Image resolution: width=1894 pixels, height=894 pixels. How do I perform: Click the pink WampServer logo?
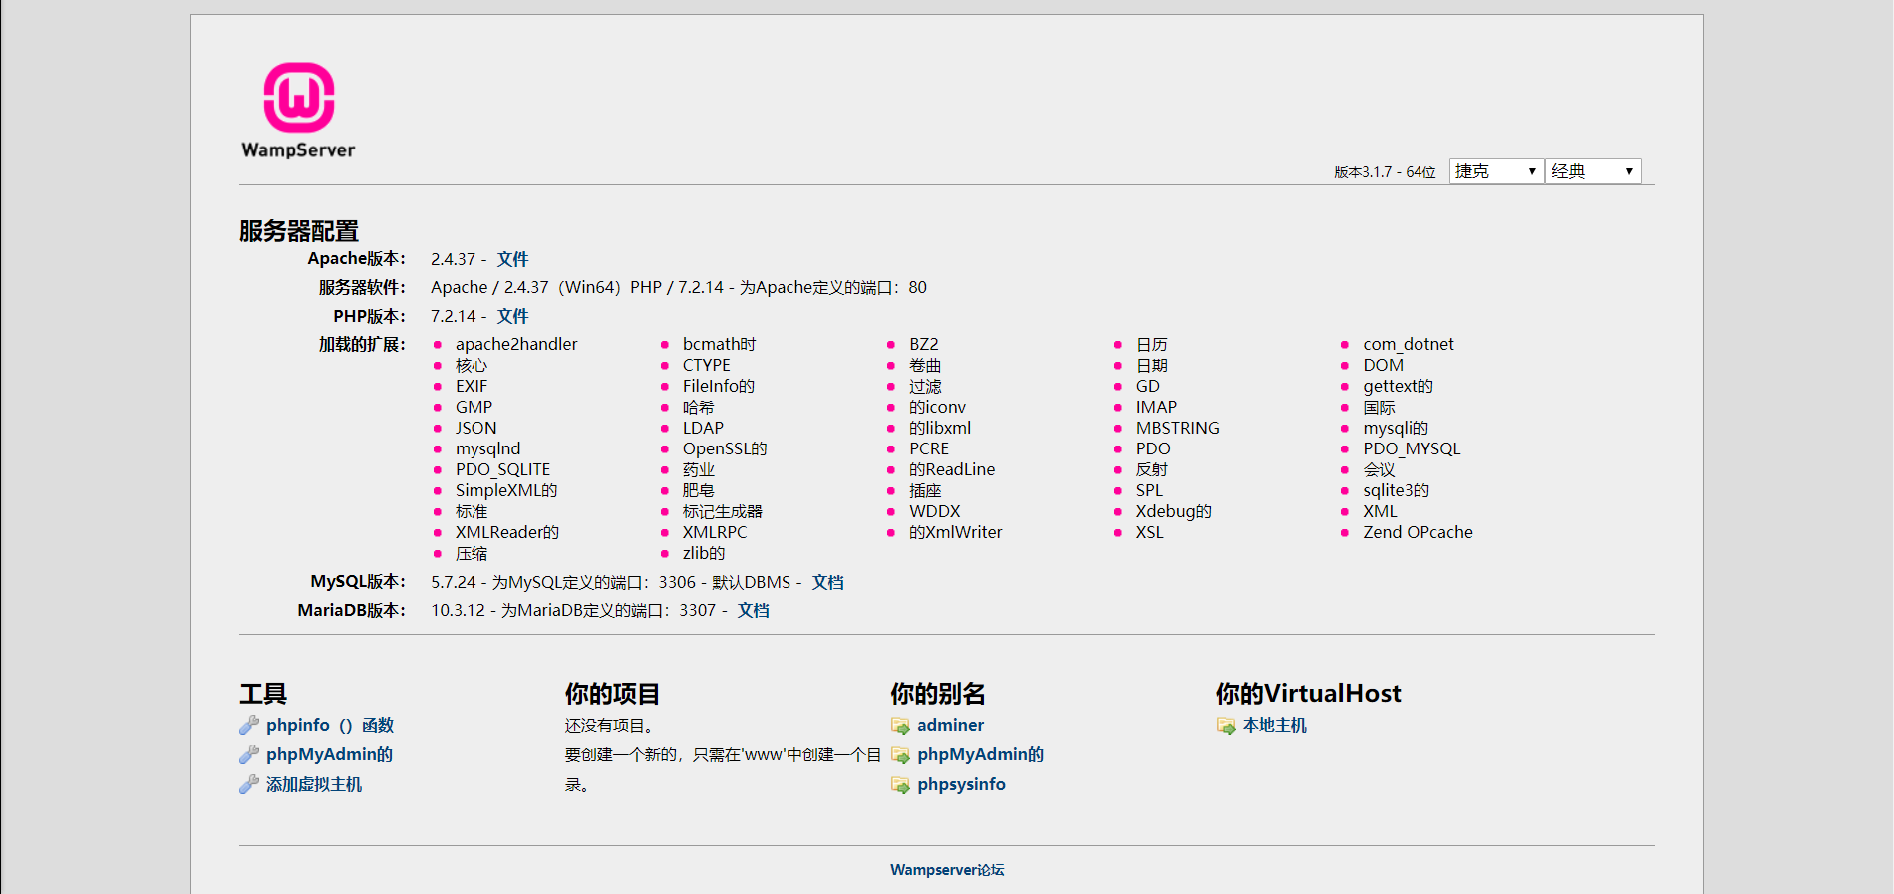click(298, 110)
